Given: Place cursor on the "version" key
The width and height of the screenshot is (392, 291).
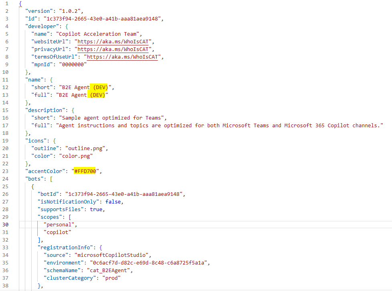Looking at the screenshot, I should (x=39, y=11).
